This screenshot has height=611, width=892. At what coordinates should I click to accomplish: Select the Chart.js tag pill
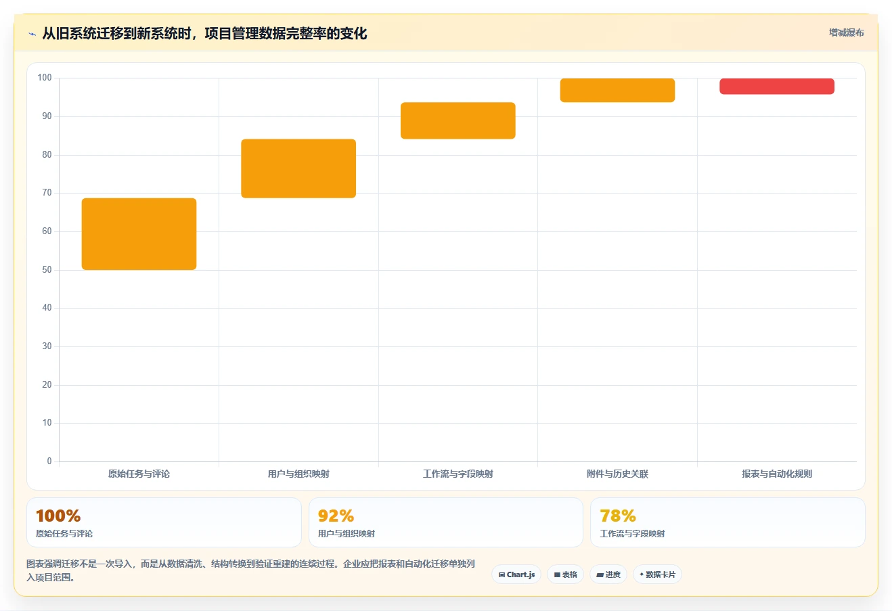(516, 574)
